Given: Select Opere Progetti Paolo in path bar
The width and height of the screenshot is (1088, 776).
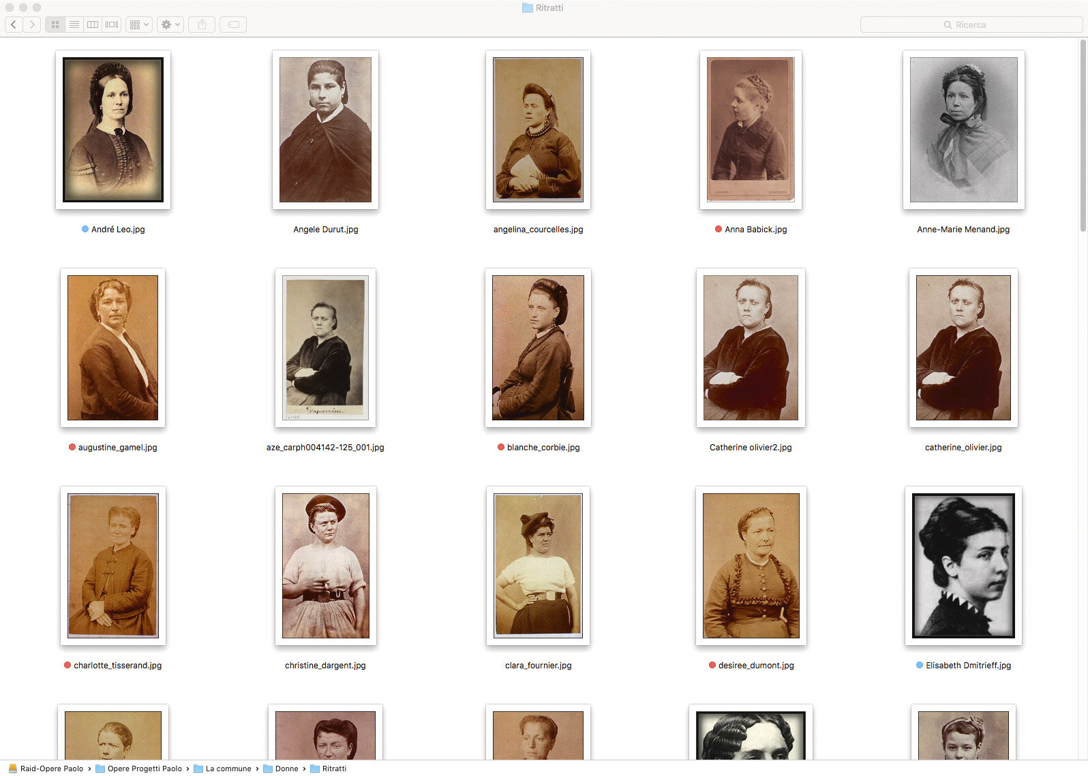Looking at the screenshot, I should click(144, 769).
